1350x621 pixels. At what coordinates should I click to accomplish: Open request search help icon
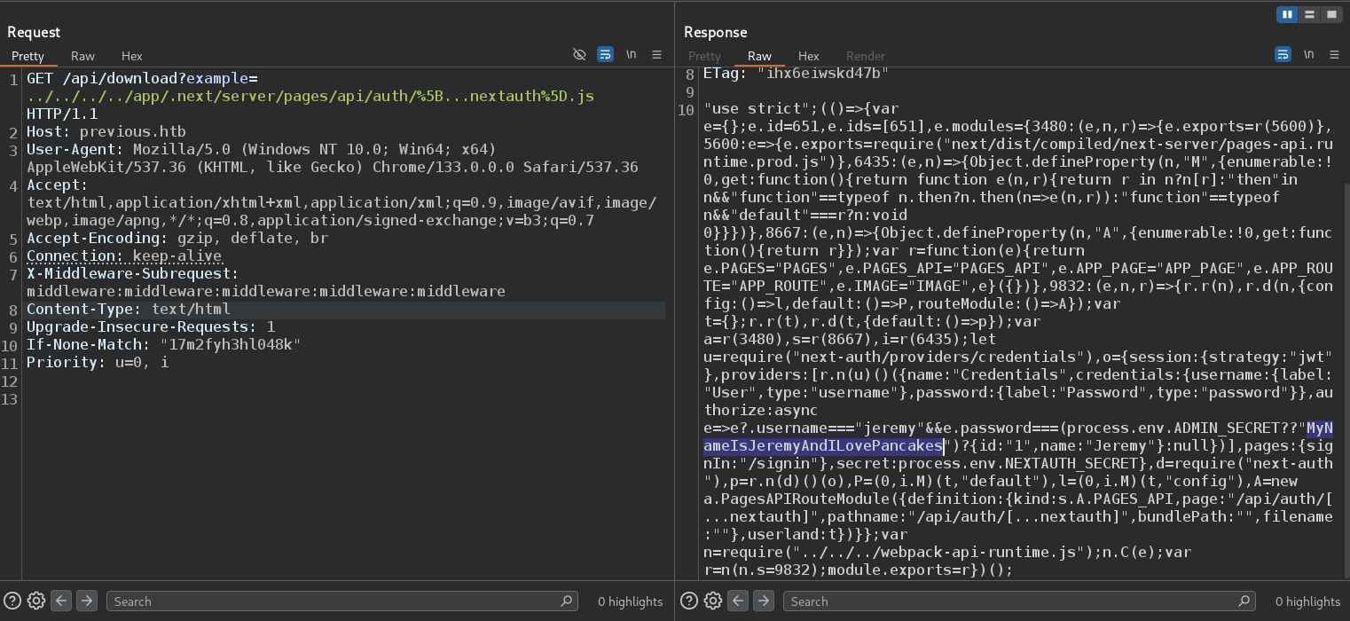pyautogui.click(x=12, y=601)
